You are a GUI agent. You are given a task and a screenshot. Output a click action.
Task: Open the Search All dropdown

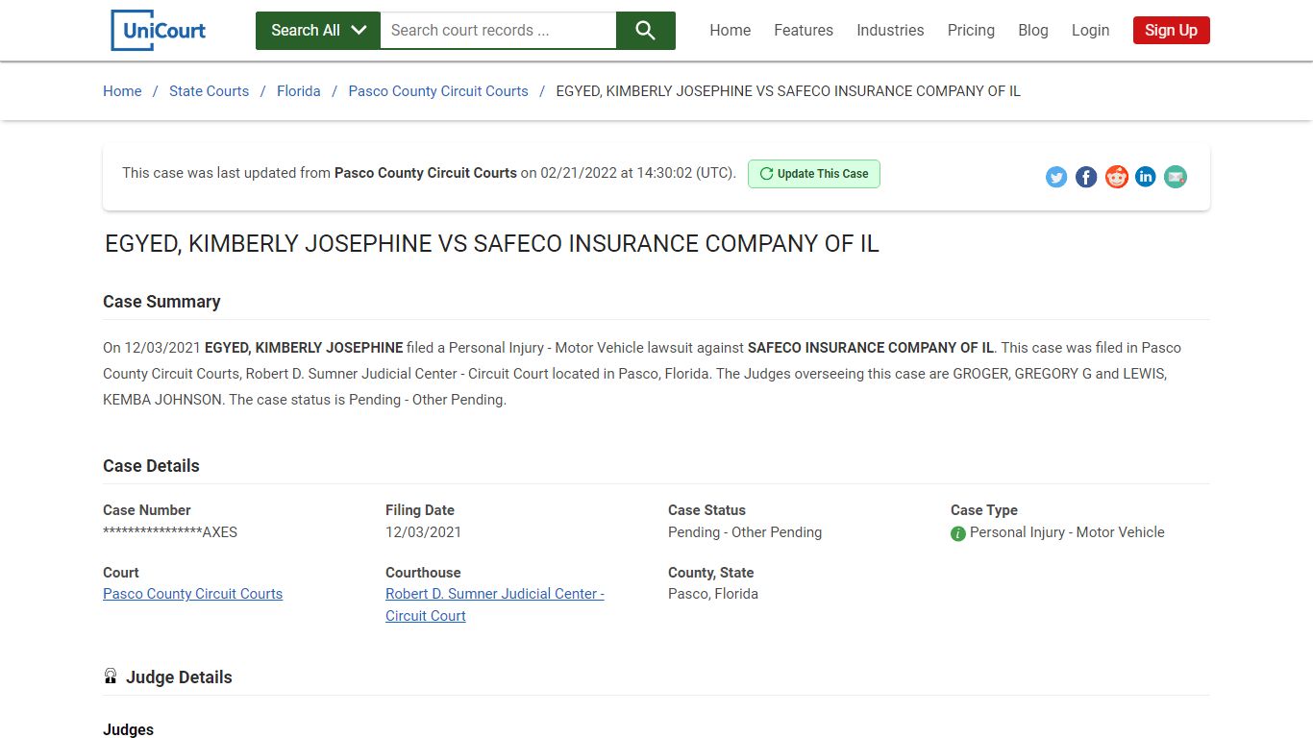[x=318, y=31]
